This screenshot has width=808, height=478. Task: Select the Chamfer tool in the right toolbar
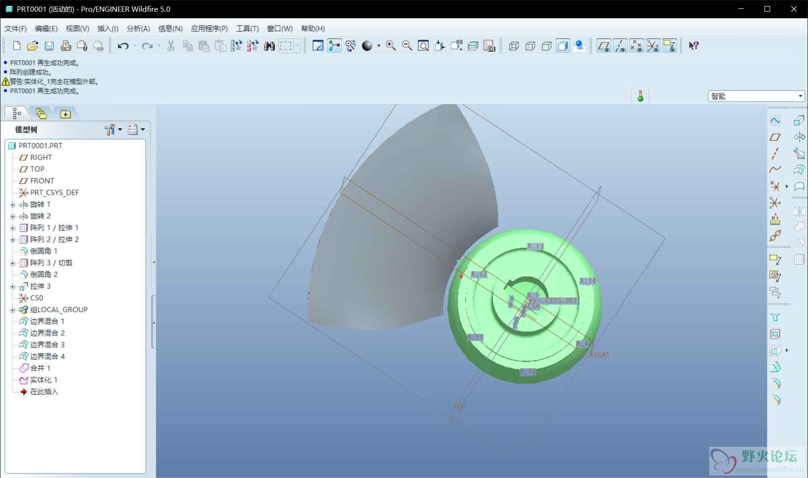coord(775,400)
